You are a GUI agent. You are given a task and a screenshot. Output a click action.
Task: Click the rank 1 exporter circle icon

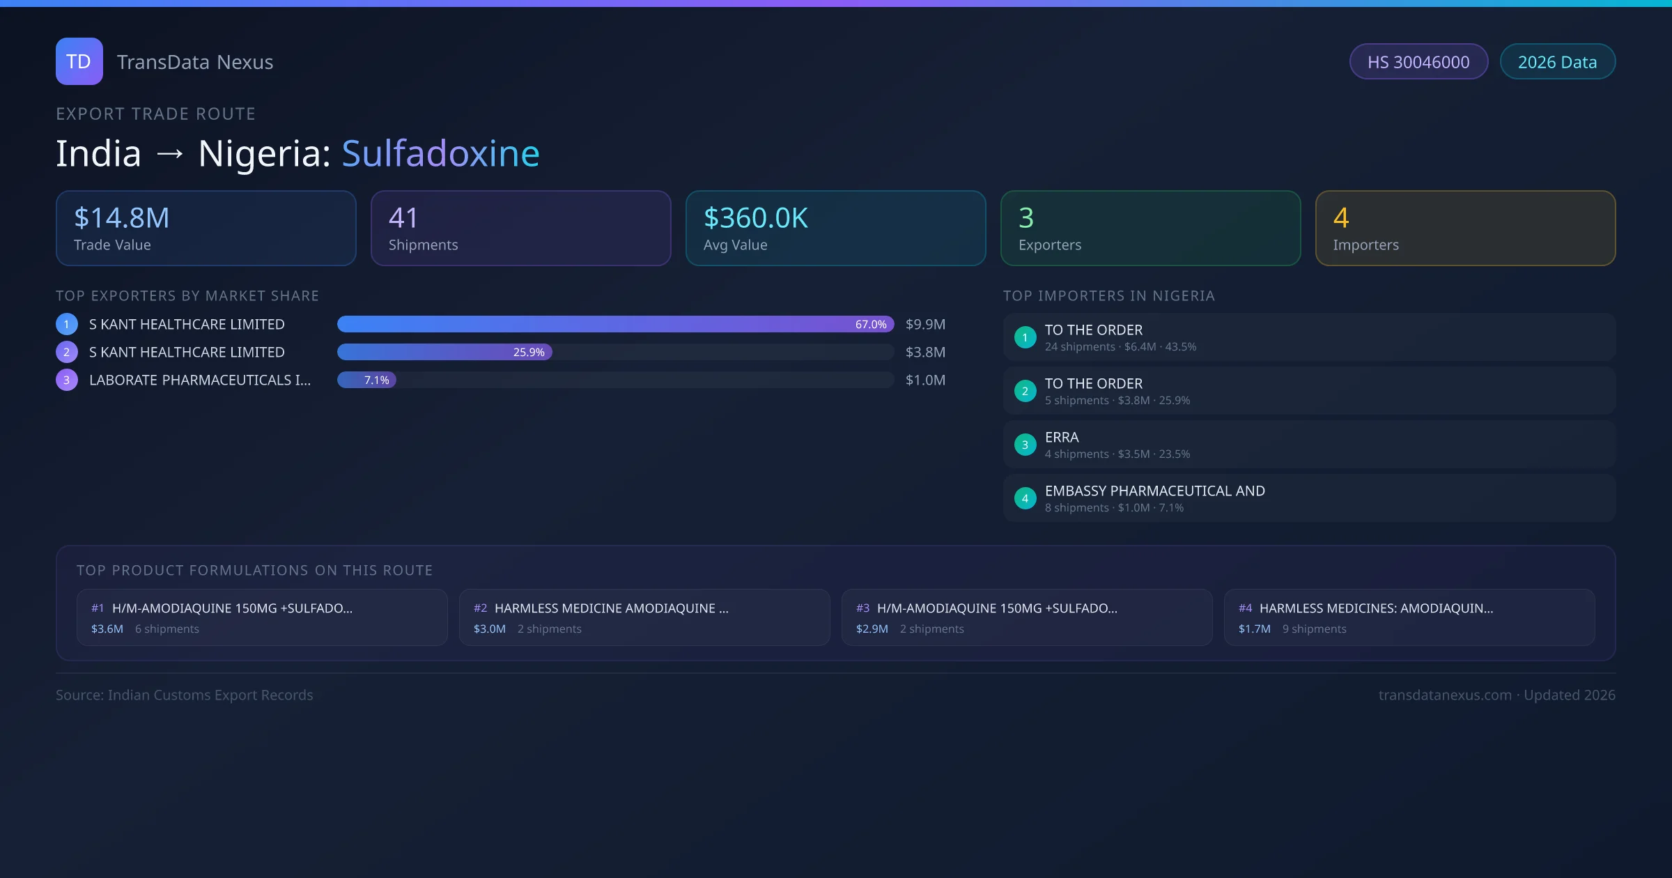point(67,324)
